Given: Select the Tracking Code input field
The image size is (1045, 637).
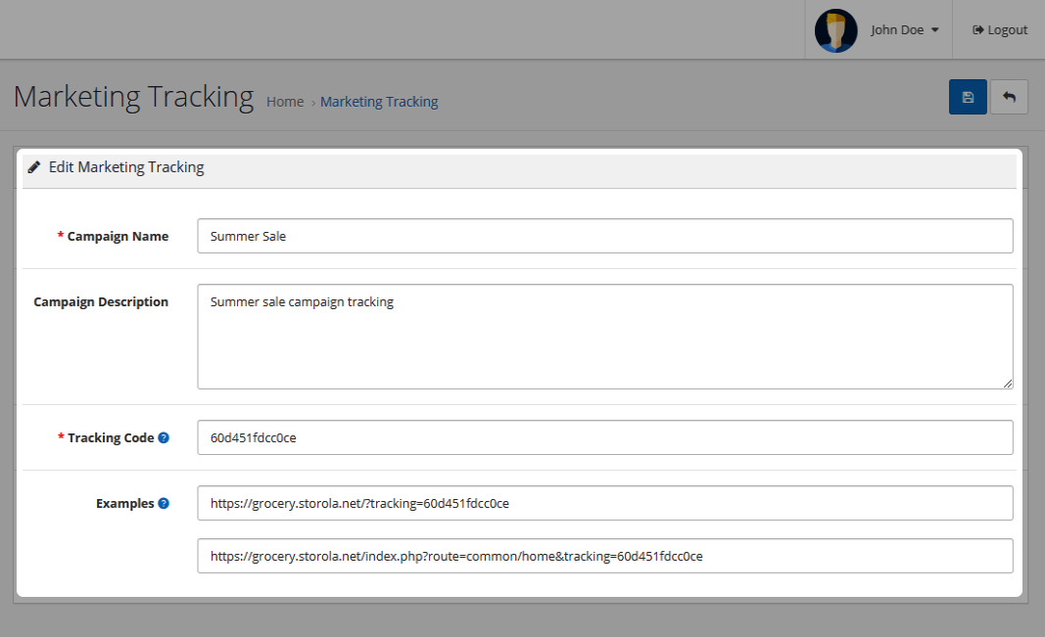Looking at the screenshot, I should tap(604, 437).
